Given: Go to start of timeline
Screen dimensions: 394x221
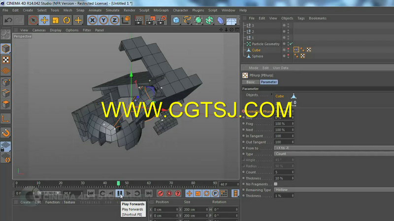Looking at the screenshot, I should tap(91, 193).
